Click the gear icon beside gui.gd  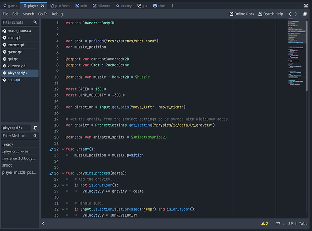[4, 59]
